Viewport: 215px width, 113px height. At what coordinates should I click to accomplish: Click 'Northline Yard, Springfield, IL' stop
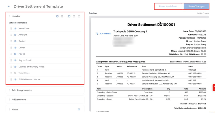[x=154, y=70]
